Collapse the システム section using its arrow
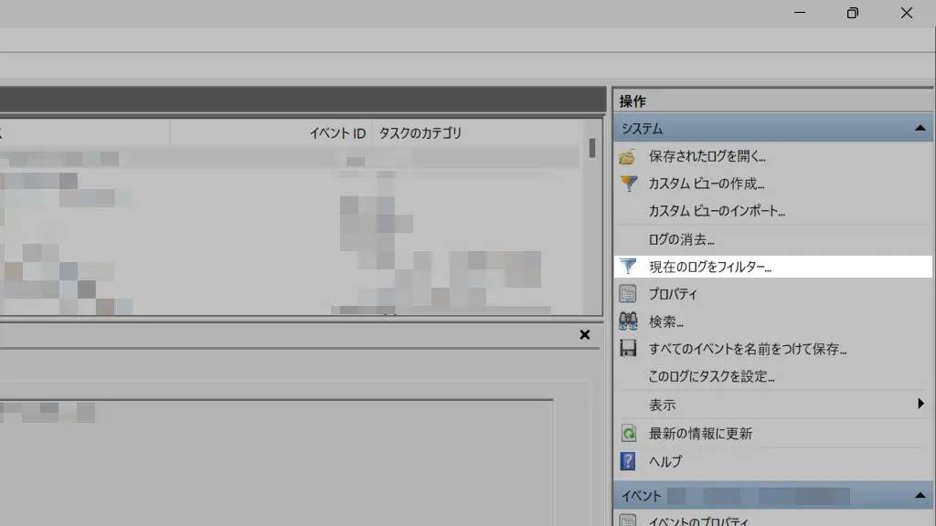 pos(920,129)
